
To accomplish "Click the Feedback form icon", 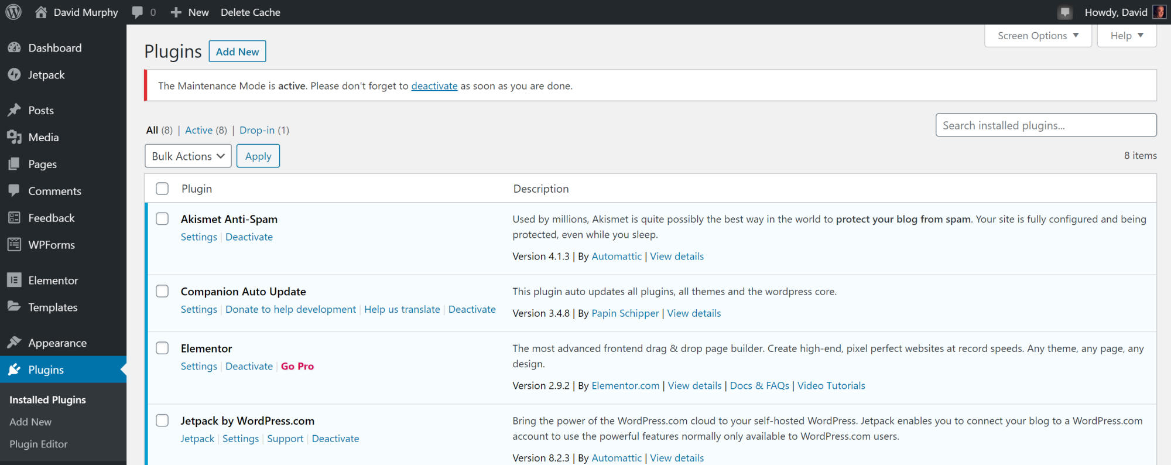I will [15, 218].
